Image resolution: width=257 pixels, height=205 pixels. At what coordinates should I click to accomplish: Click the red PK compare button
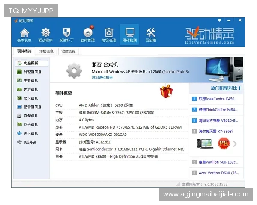coord(224,143)
